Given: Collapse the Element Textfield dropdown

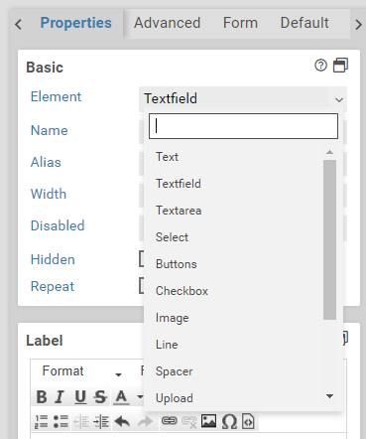Looking at the screenshot, I should [243, 98].
